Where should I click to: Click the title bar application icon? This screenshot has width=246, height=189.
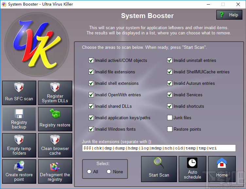4,4
